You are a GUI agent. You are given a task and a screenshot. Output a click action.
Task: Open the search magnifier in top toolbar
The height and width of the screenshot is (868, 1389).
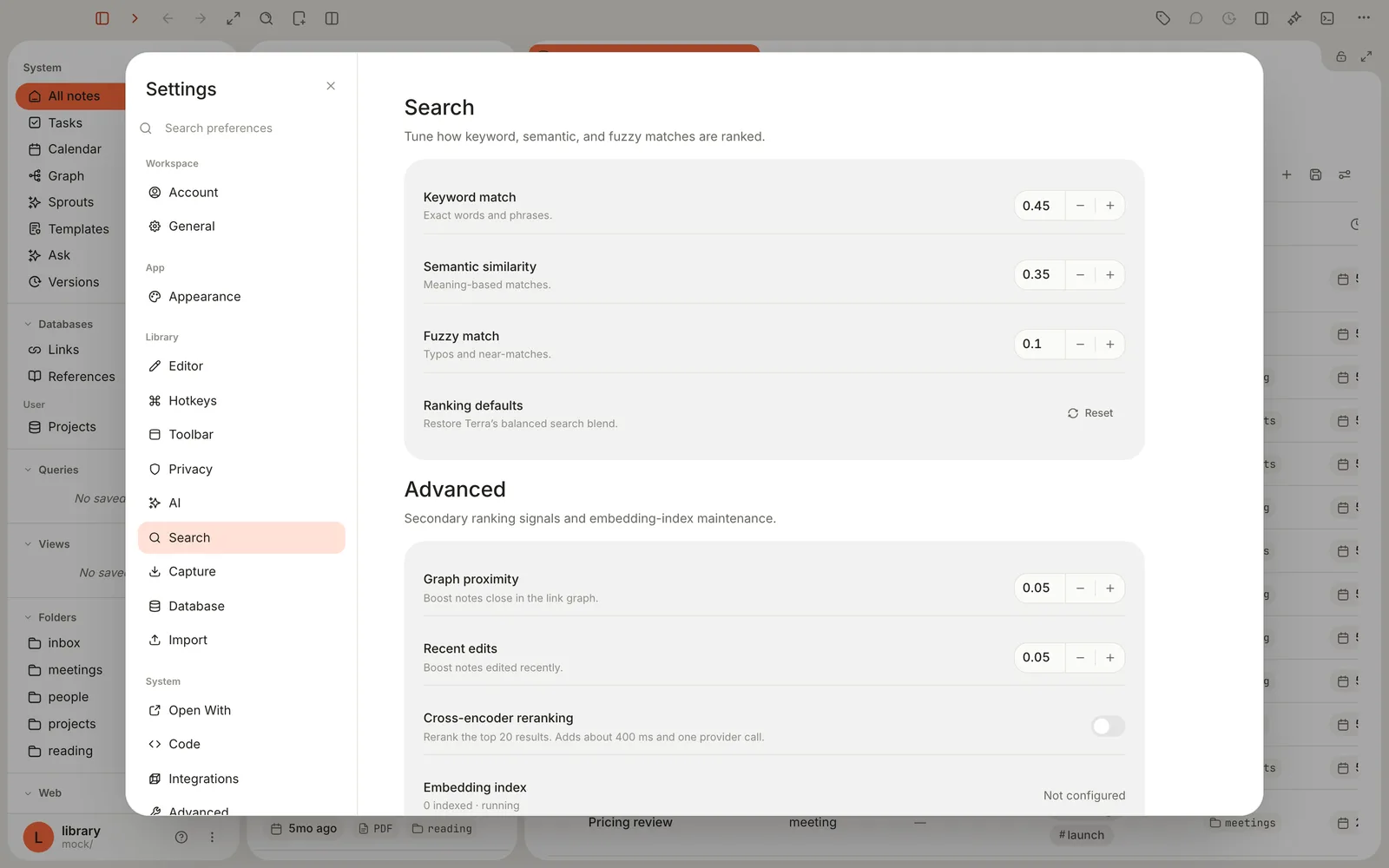coord(267,18)
